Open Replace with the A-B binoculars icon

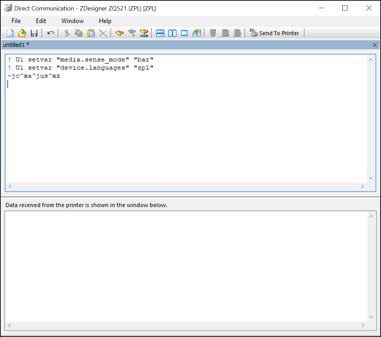[144, 33]
